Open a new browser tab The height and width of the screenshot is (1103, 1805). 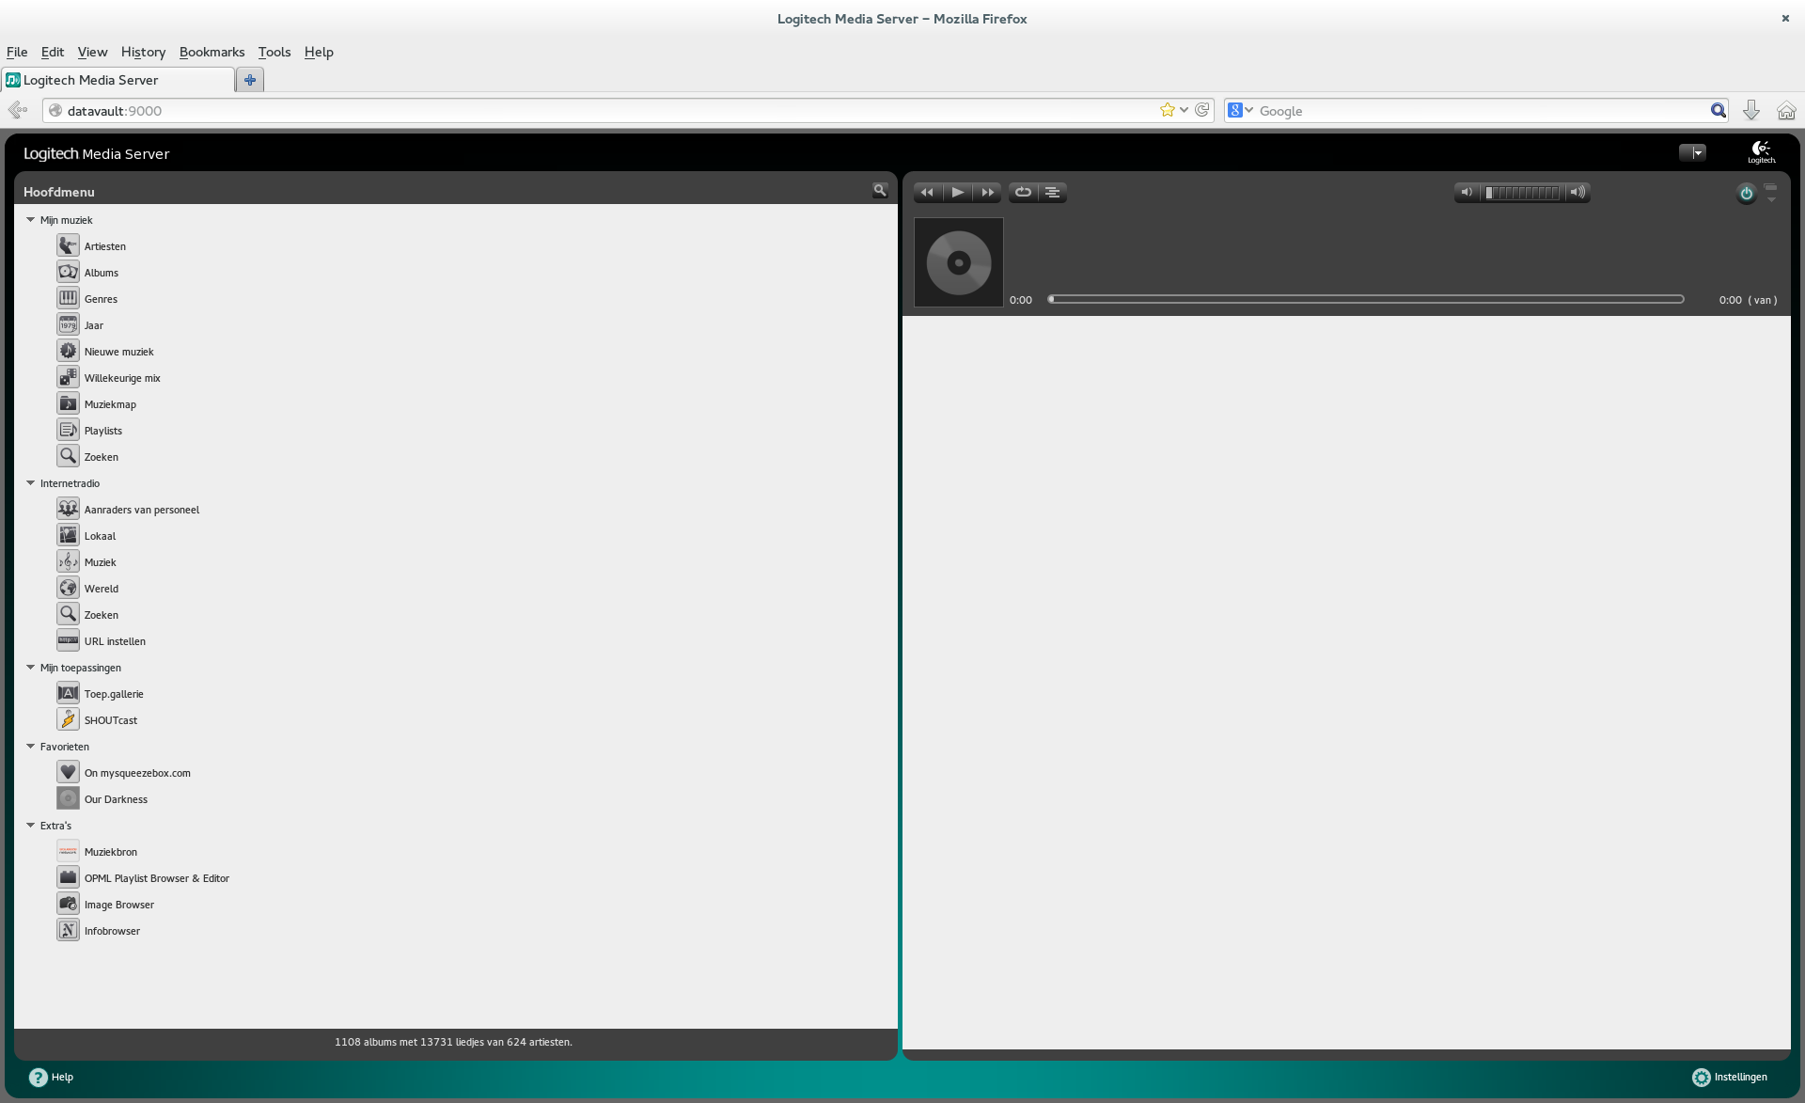(250, 80)
